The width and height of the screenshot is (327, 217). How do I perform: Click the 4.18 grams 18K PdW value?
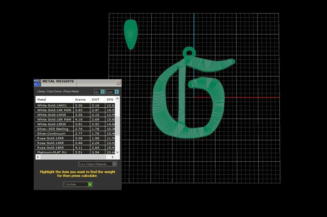click(79, 119)
